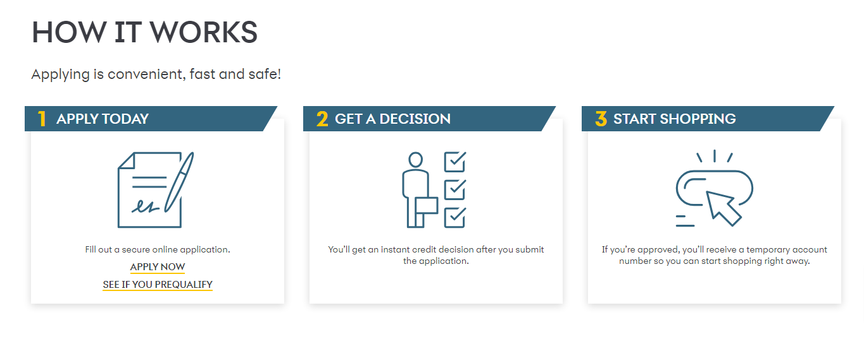This screenshot has height=339, width=864.
Task: Click the signed document and pen icon
Action: tap(156, 189)
